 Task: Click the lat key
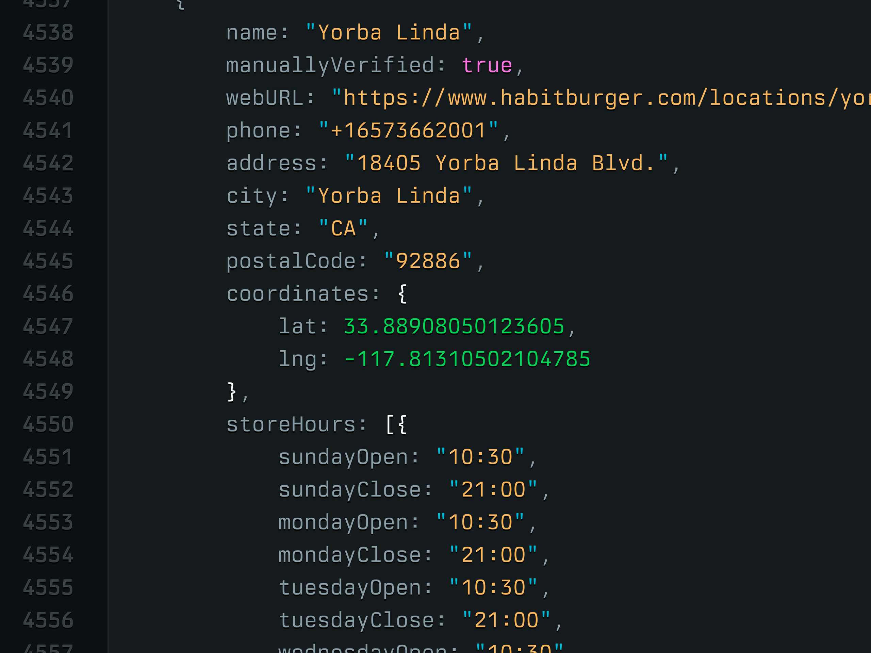tap(298, 327)
